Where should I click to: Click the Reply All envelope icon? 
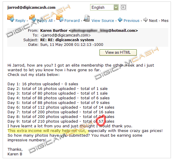coord(33,18)
